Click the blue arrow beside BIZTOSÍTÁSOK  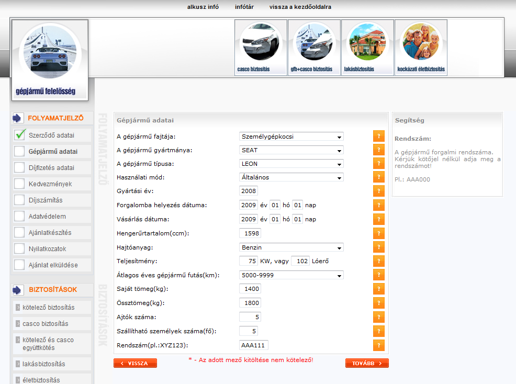tap(18, 290)
